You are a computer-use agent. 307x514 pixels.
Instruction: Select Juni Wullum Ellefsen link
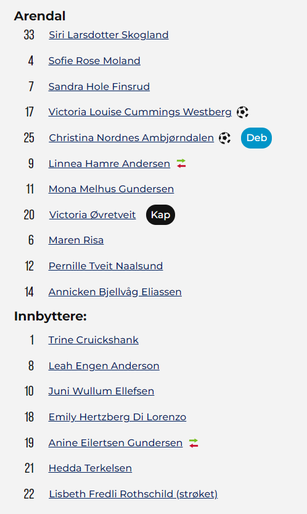pos(101,391)
